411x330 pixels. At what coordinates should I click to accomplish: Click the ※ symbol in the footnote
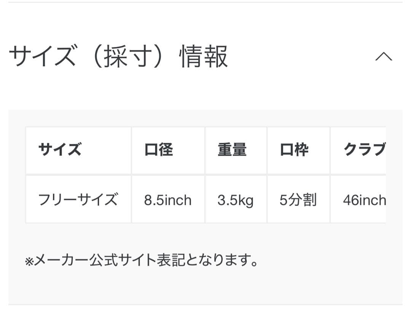coord(29,261)
